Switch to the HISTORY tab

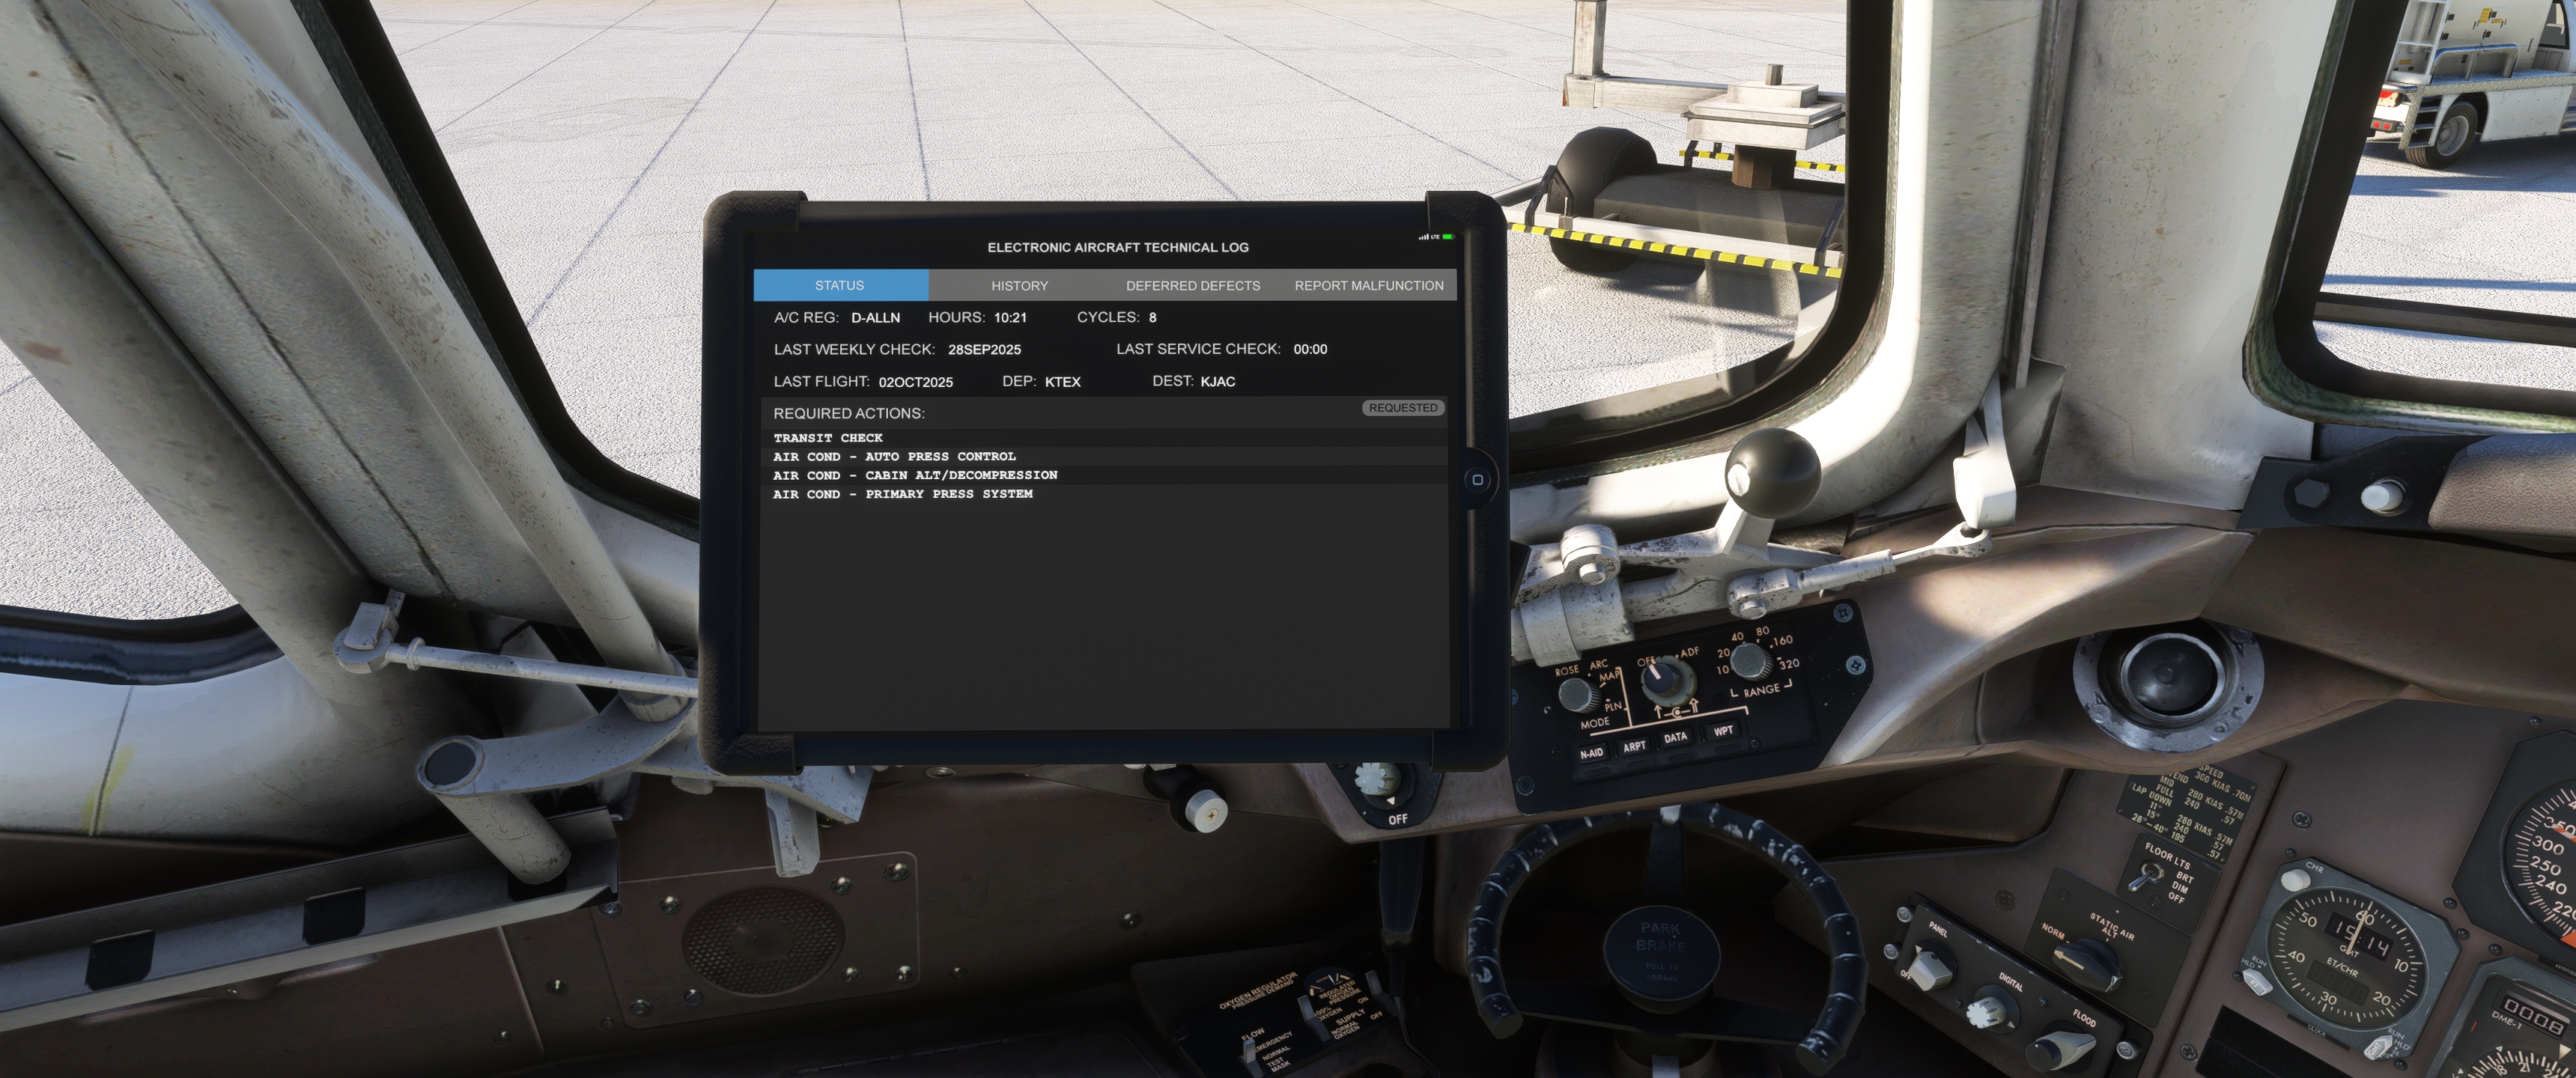pyautogui.click(x=1019, y=285)
